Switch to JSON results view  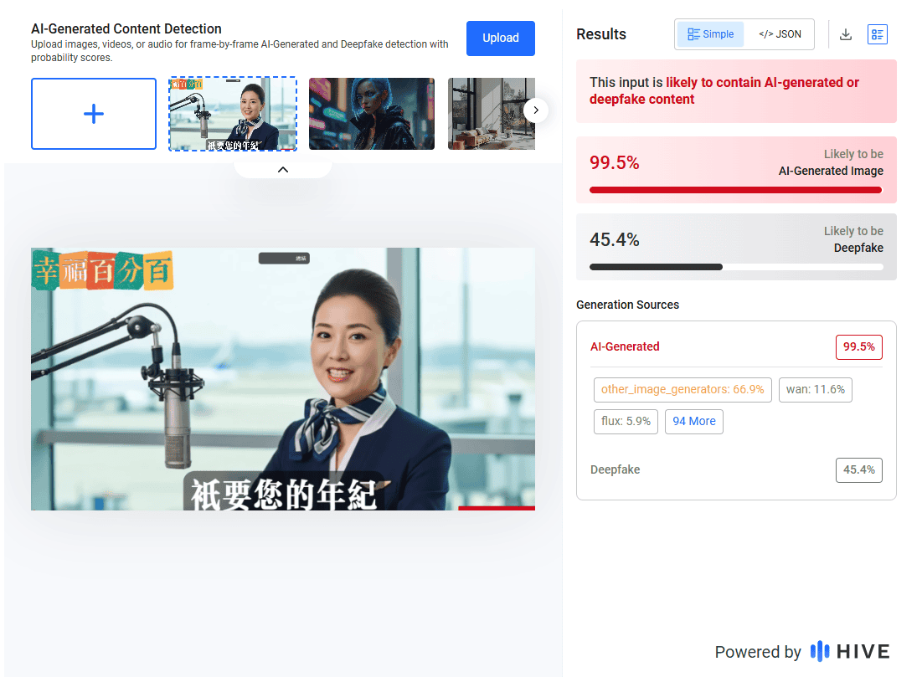click(x=780, y=34)
